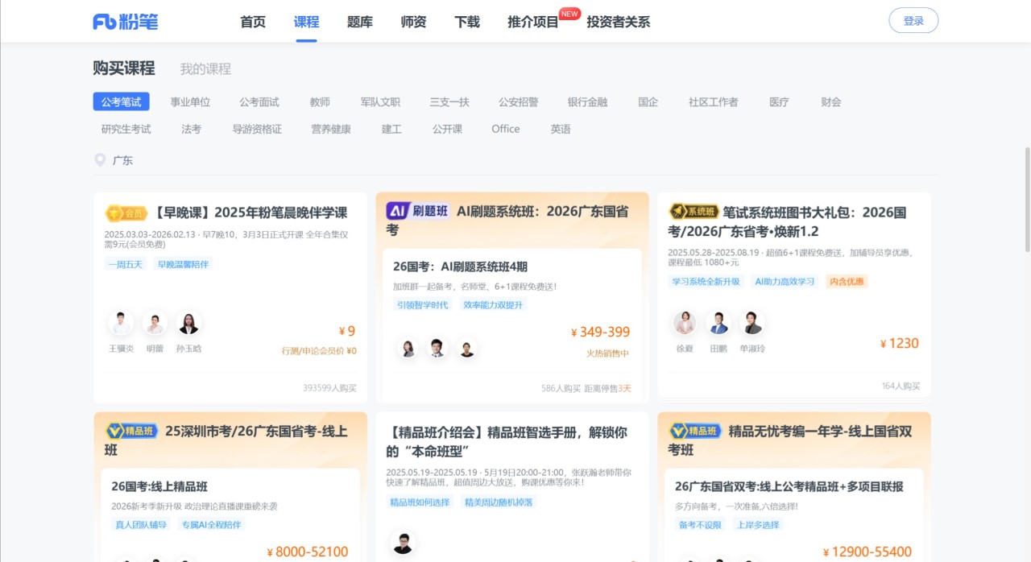Select the 教师 category
The height and width of the screenshot is (562, 1031).
(x=320, y=102)
